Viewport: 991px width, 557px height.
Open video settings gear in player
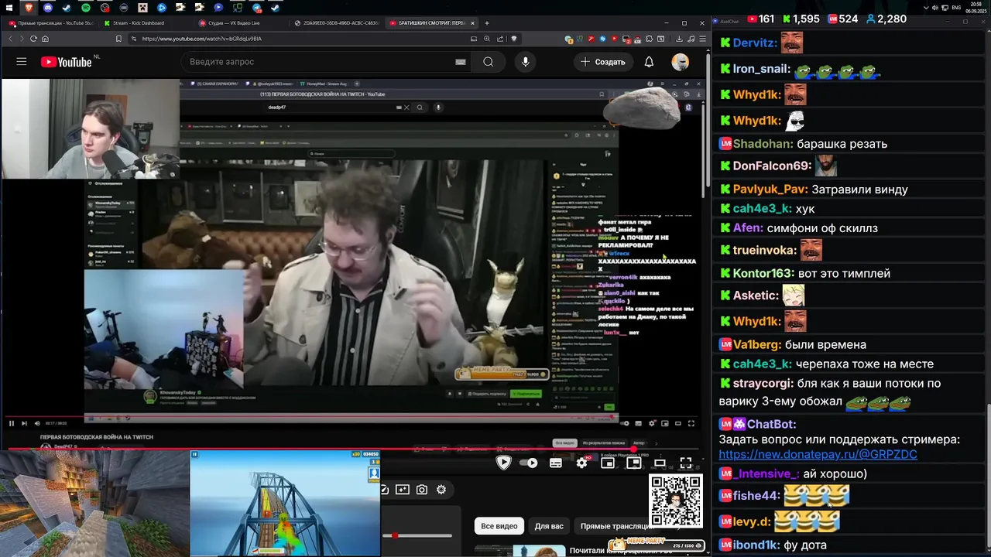pos(582,463)
